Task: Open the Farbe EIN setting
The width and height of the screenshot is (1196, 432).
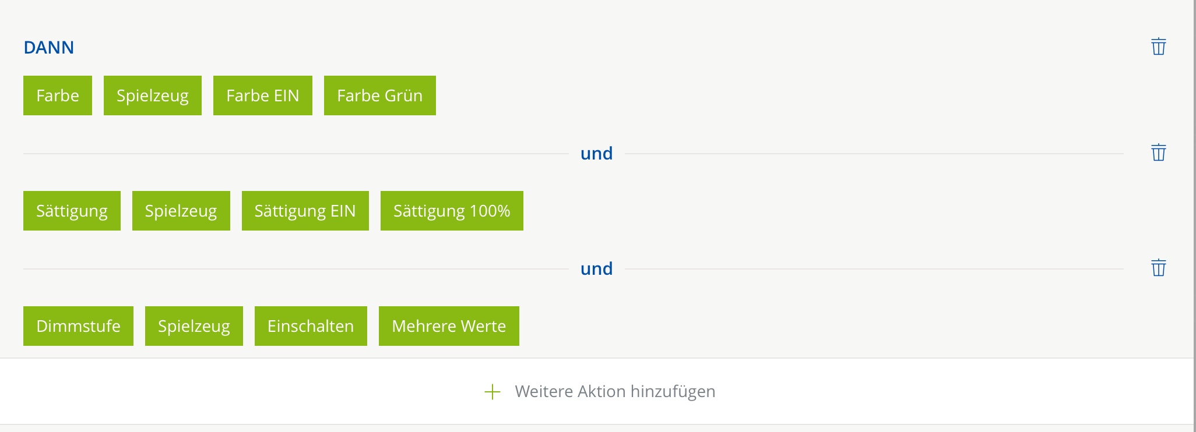Action: [263, 95]
